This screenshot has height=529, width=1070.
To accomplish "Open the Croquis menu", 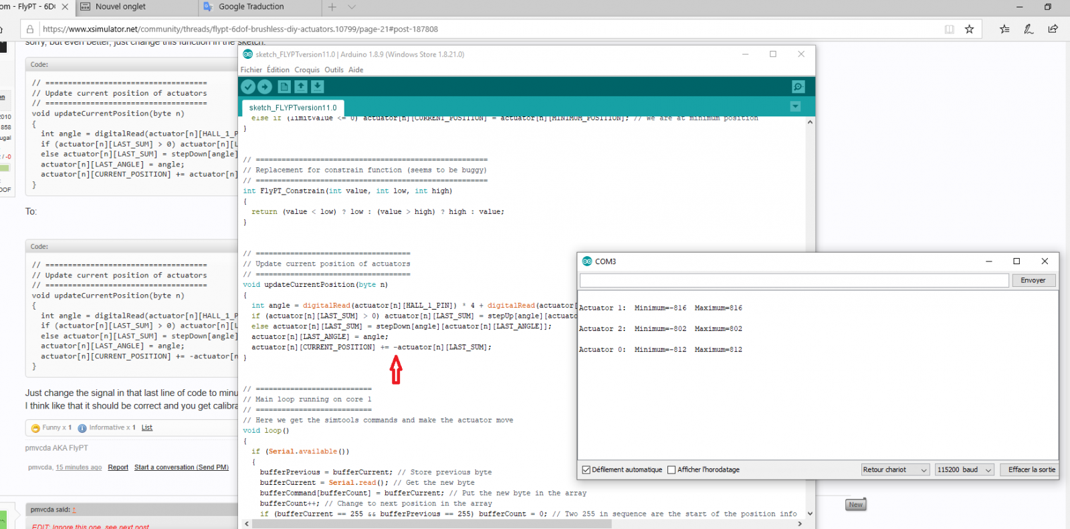I will click(x=307, y=70).
